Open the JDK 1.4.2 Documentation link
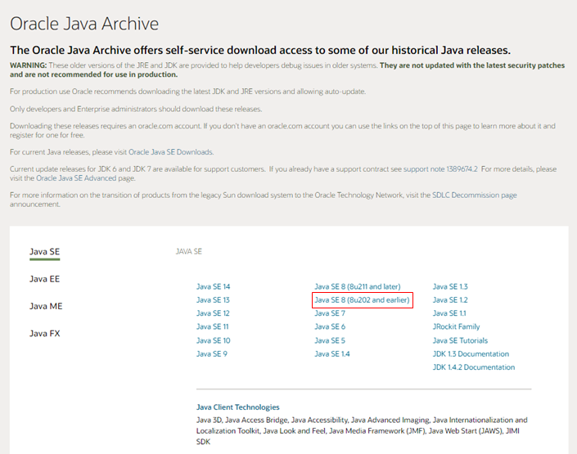 (474, 367)
